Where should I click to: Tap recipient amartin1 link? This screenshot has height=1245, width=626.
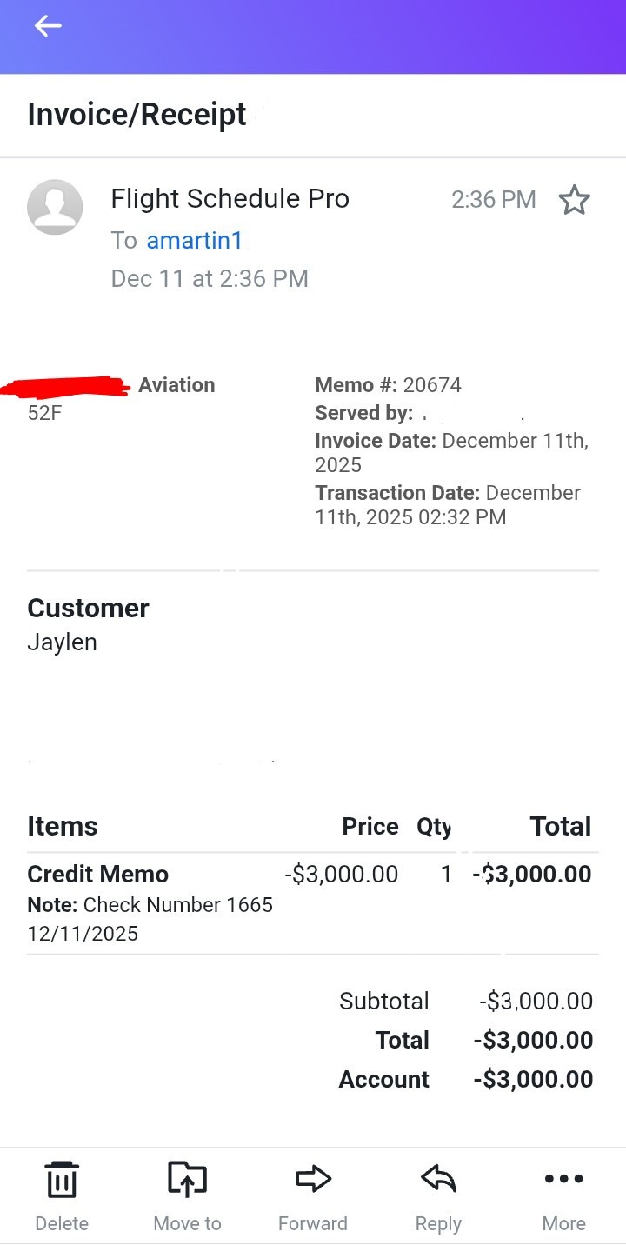coord(195,240)
